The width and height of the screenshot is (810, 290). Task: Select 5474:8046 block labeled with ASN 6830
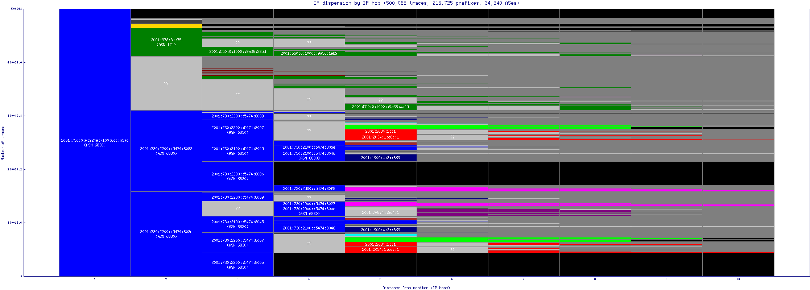pos(309,156)
